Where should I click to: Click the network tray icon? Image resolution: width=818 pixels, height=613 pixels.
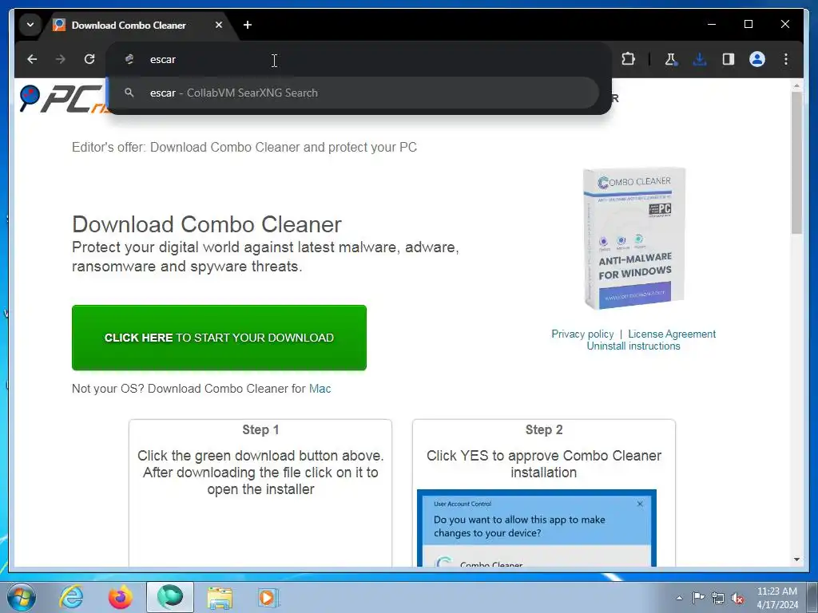pos(718,598)
